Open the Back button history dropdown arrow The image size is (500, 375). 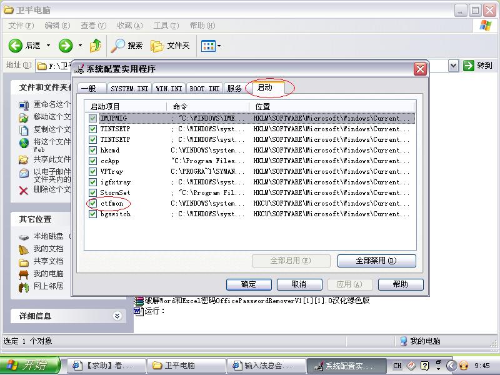coord(49,46)
